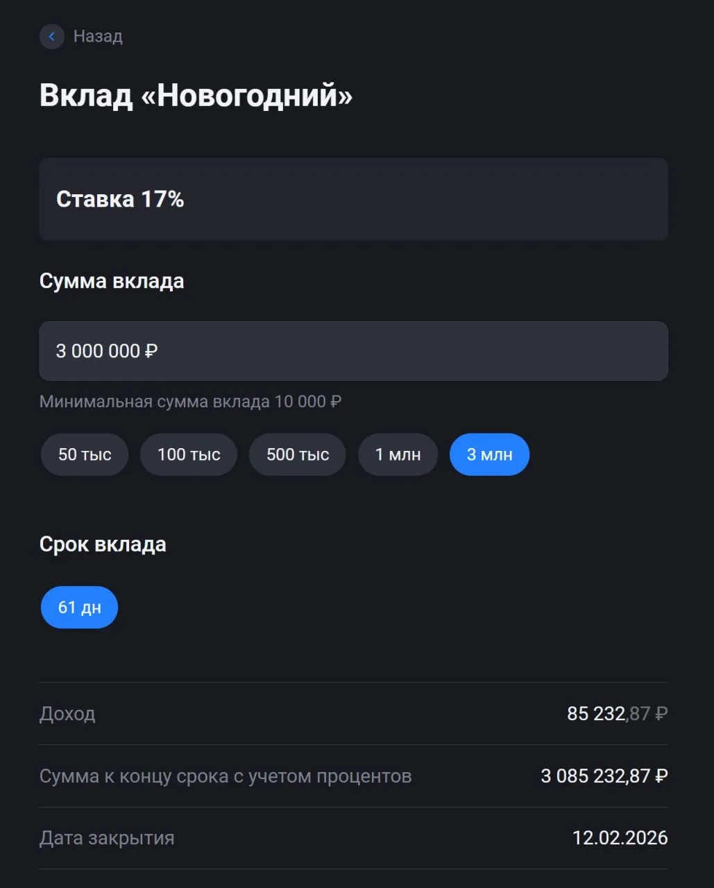
Task: Choose the 100 тыс preset amount
Action: 189,454
